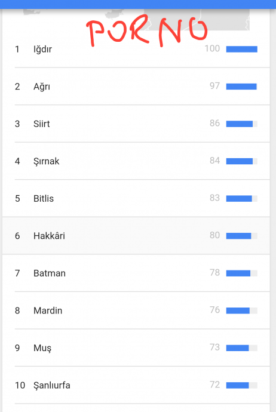Click the value 100 beside Iğdır
This screenshot has width=276, height=412.
tap(212, 48)
